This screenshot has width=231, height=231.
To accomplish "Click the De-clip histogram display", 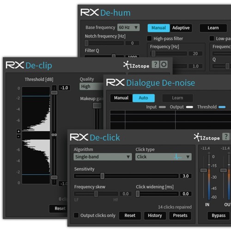I will click(x=36, y=135).
